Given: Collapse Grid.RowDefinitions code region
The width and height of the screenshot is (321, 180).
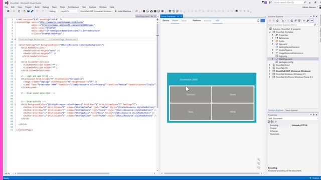Looking at the screenshot, I should [15, 48].
